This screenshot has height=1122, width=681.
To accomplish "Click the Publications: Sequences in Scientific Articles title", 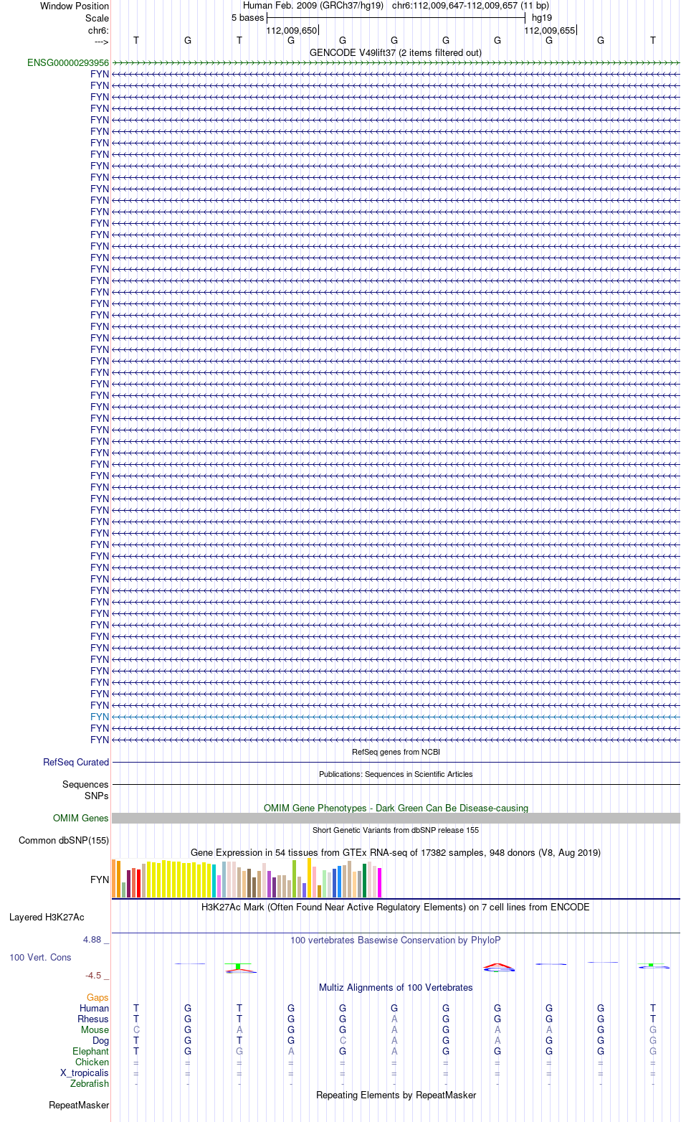I will (x=396, y=774).
